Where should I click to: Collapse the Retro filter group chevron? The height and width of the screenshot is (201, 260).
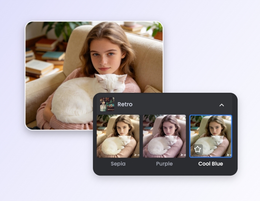pos(222,105)
